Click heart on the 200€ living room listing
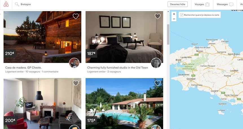The width and height of the screenshot is (243, 129). [76, 83]
